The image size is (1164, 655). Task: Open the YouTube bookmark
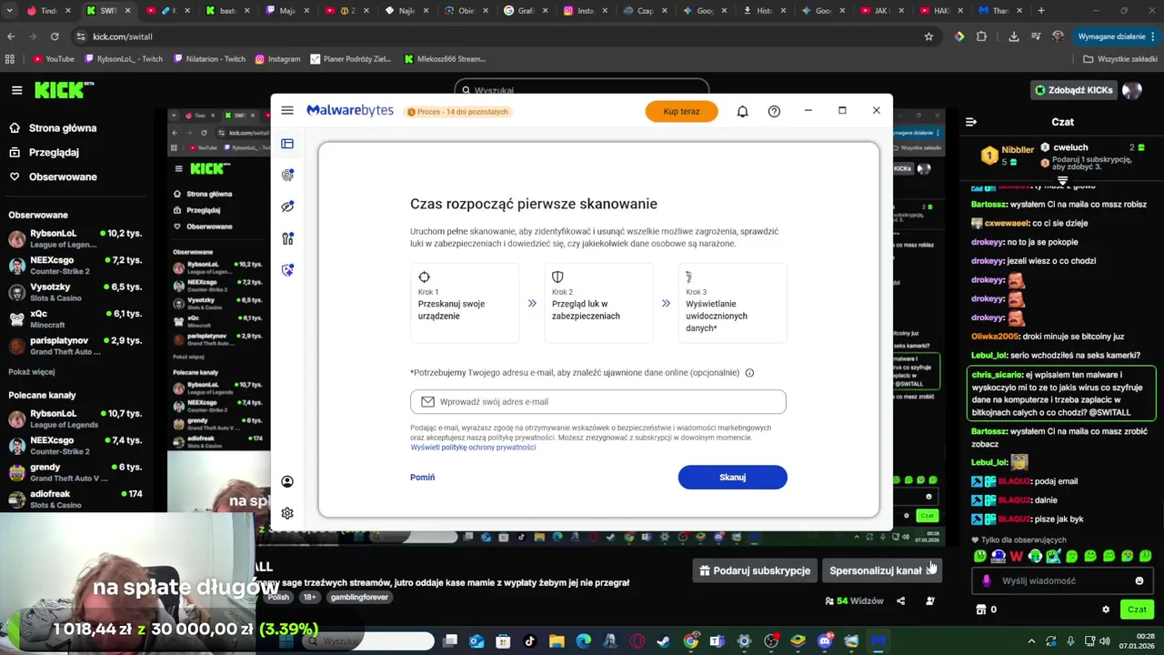click(x=54, y=59)
